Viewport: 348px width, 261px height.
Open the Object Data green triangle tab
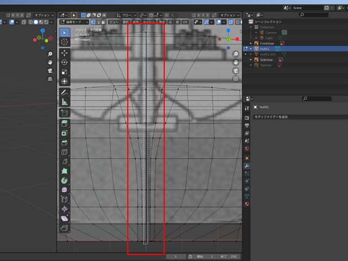tap(247, 196)
